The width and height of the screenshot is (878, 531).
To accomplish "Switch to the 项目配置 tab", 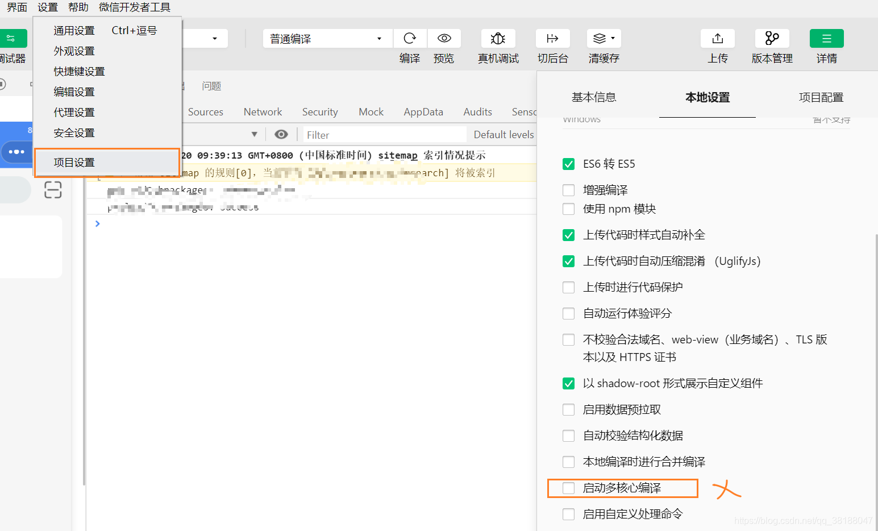I will pos(821,97).
